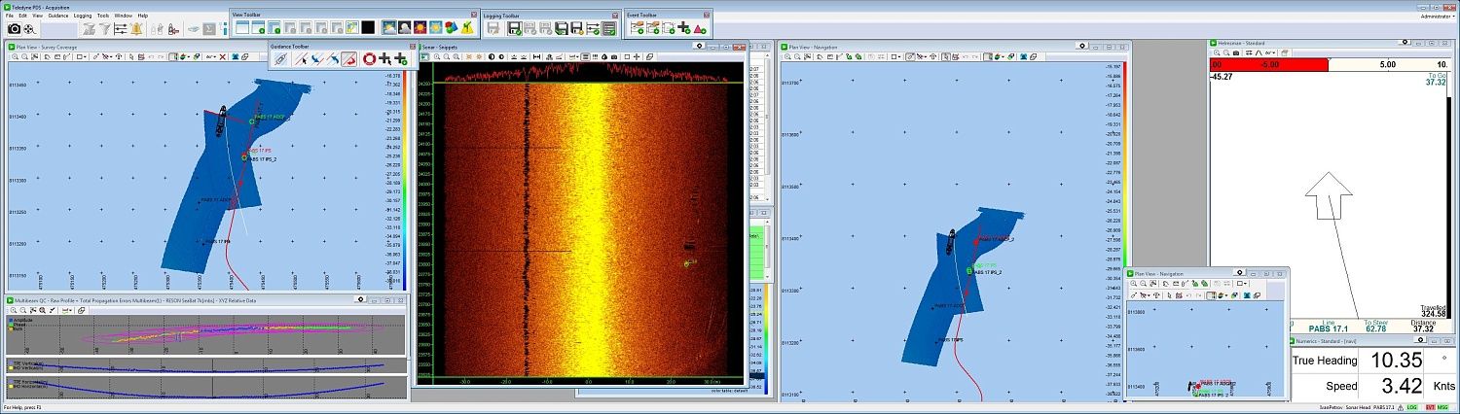
Task: Click the film reel icon in main toolbar
Action: (29, 29)
